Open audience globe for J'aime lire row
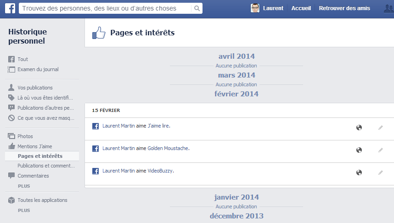 359,128
